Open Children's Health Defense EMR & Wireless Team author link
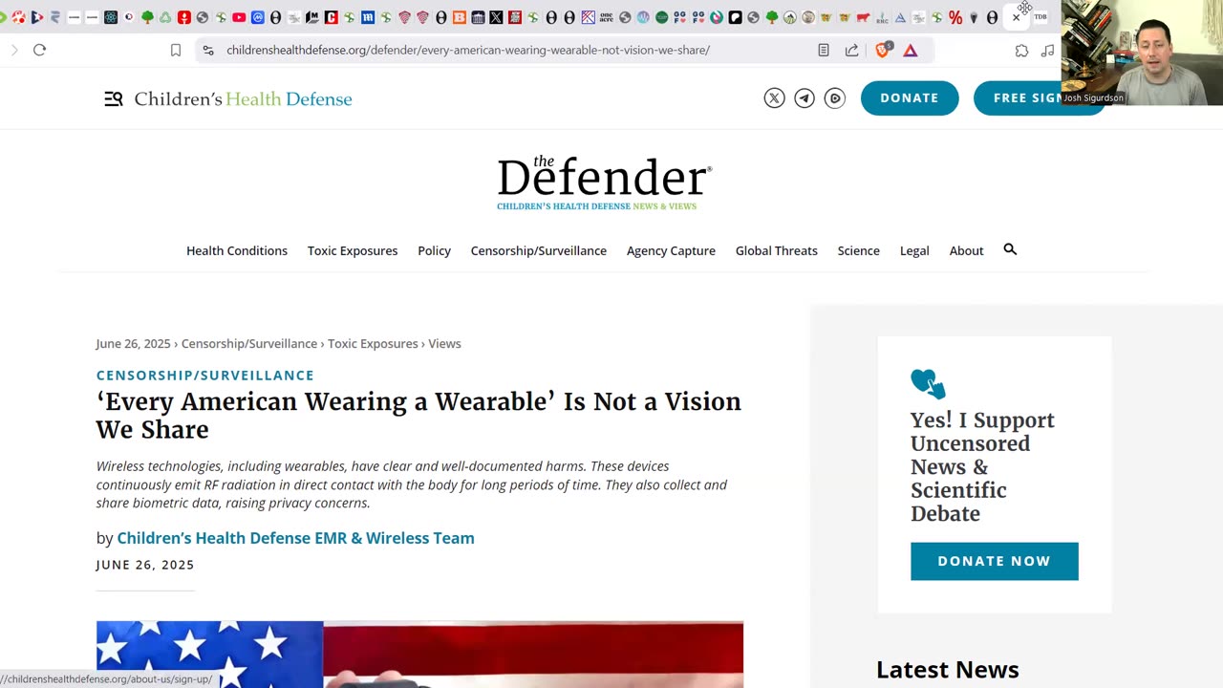Screen dimensions: 1223x688 click(295, 538)
